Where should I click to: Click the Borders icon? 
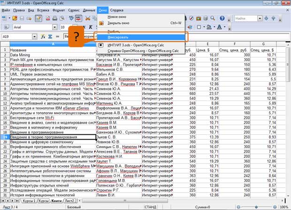click(199, 27)
